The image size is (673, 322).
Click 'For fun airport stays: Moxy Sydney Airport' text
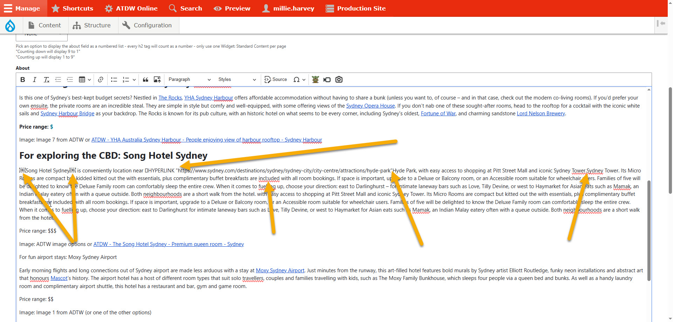(68, 257)
